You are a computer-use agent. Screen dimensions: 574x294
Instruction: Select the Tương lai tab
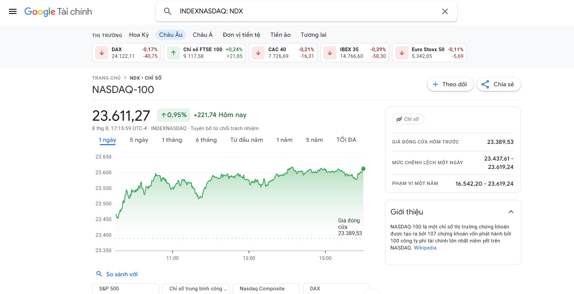[313, 35]
